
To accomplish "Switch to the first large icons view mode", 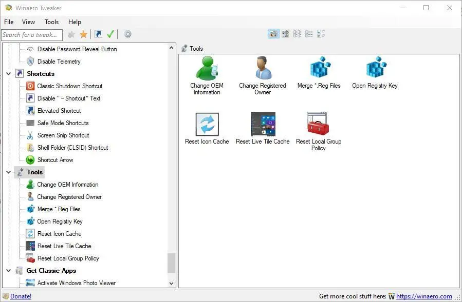I will 273,34.
